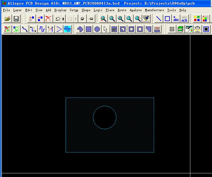Viewport: 212px width, 177px height.
Task: Open the File menu
Action: pyautogui.click(x=6, y=10)
